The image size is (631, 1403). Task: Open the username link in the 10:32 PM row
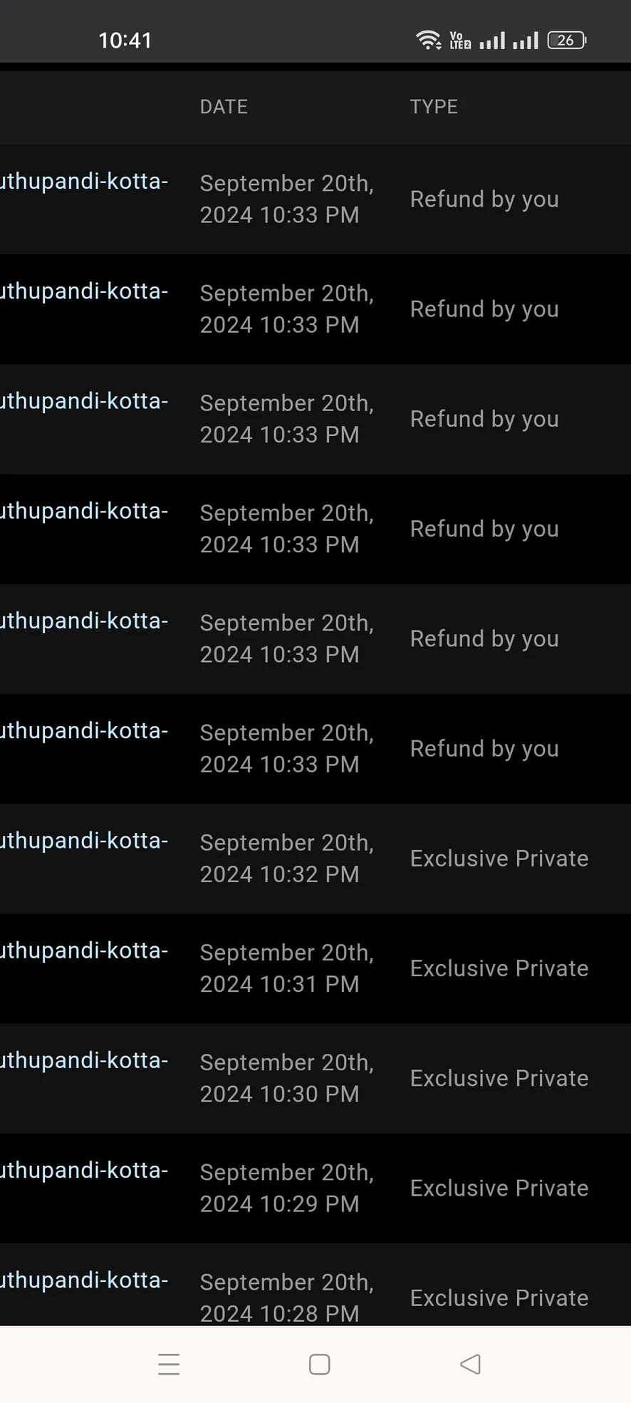(x=84, y=841)
